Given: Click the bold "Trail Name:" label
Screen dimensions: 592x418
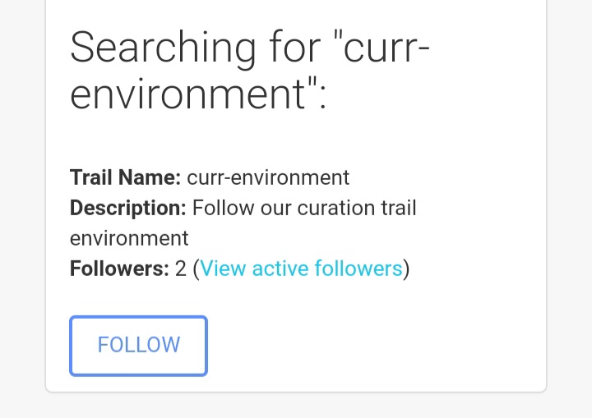Looking at the screenshot, I should (x=125, y=177).
